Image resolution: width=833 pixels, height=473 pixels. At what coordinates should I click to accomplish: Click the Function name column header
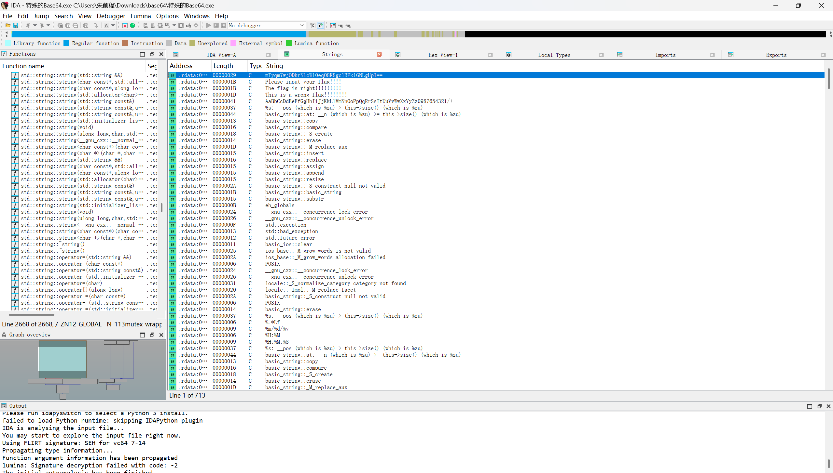tap(23, 66)
